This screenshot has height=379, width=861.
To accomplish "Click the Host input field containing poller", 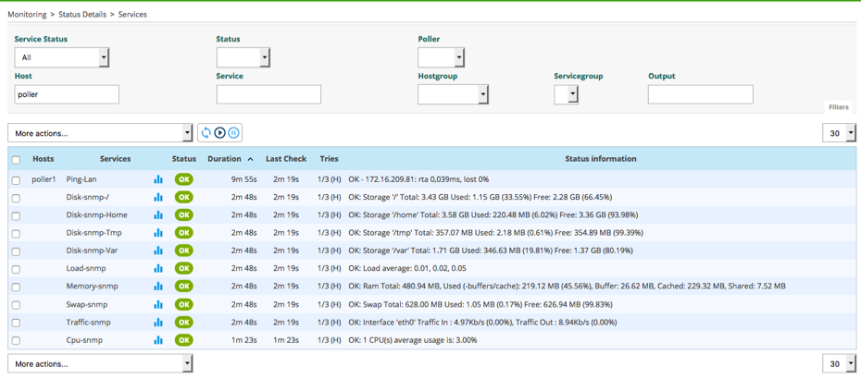I will click(67, 94).
